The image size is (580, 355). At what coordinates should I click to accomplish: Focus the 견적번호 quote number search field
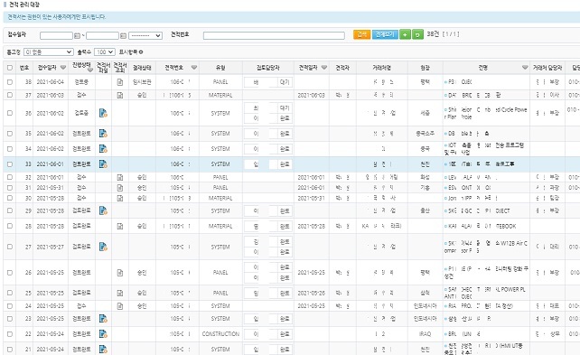tap(274, 35)
